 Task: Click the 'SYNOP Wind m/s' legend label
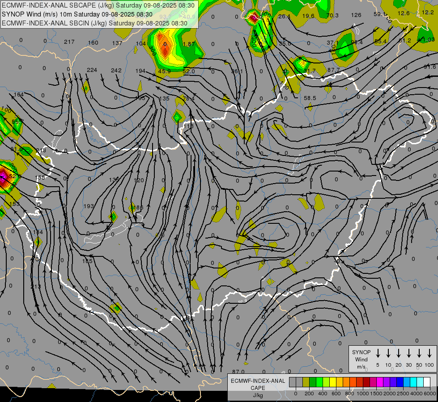click(361, 359)
